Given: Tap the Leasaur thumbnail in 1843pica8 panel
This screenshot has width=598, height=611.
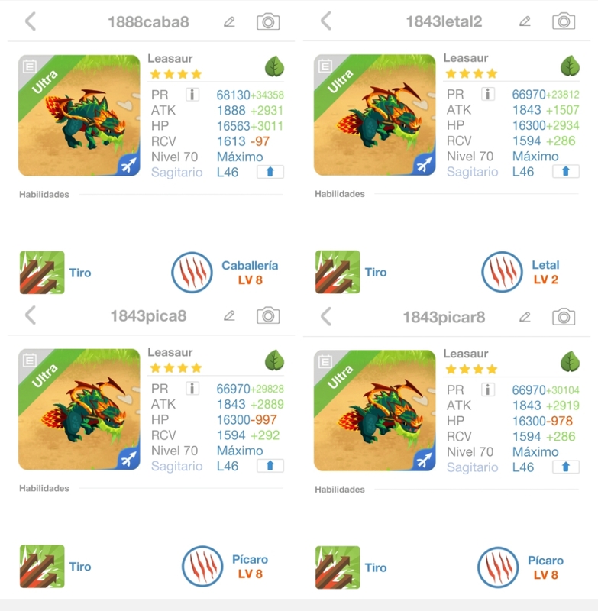Looking at the screenshot, I should [79, 409].
